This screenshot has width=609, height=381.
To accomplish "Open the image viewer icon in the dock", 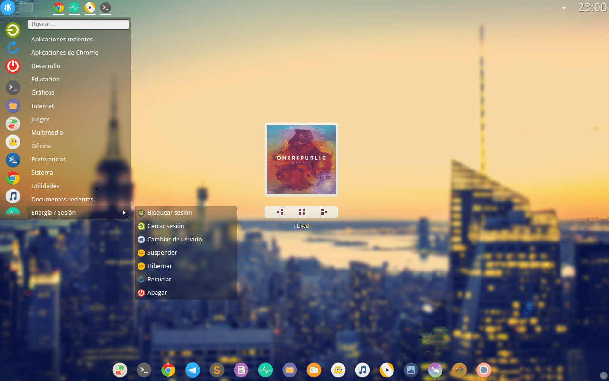I will pos(411,370).
